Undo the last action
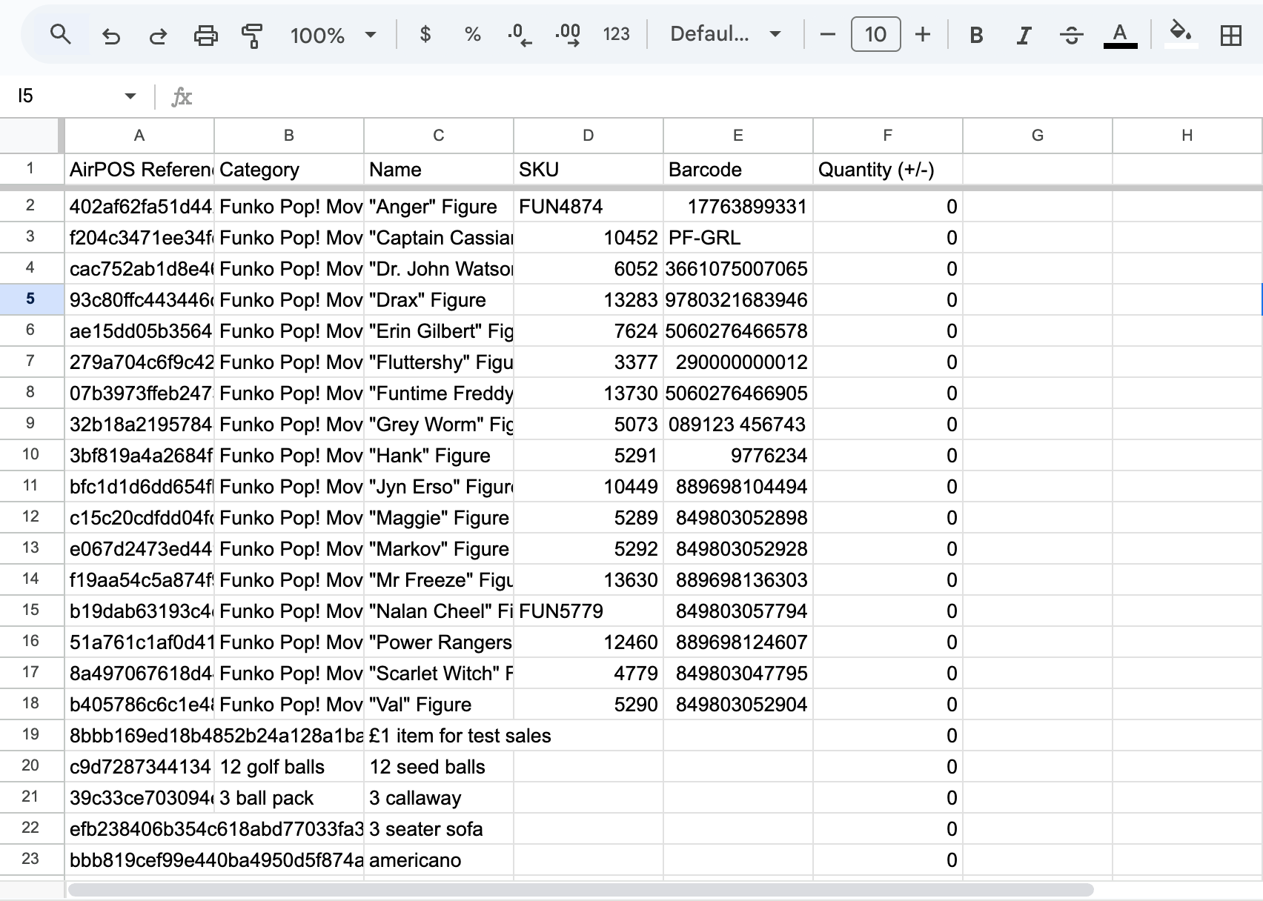1263x901 pixels. tap(111, 35)
